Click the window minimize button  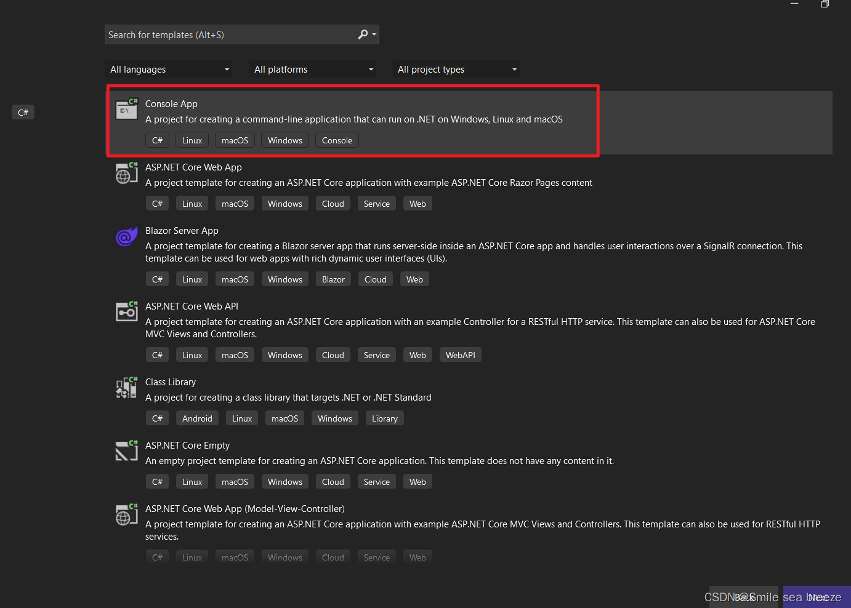(x=794, y=4)
